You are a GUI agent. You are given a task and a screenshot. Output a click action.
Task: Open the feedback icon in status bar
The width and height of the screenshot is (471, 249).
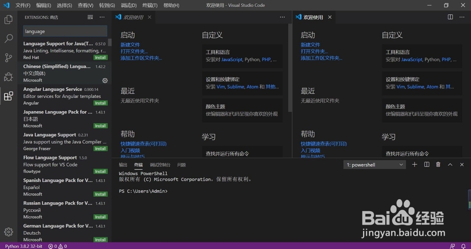tap(452, 246)
